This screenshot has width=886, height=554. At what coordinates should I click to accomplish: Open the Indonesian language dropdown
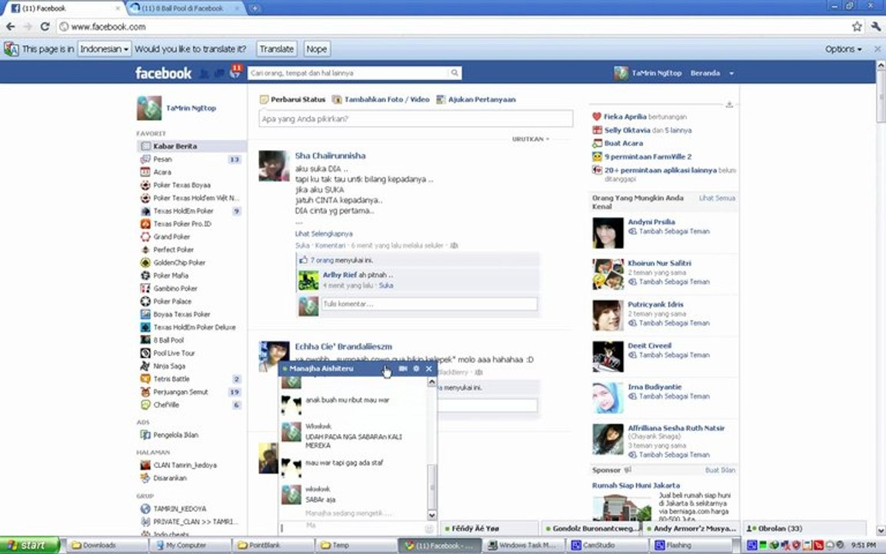pyautogui.click(x=104, y=49)
